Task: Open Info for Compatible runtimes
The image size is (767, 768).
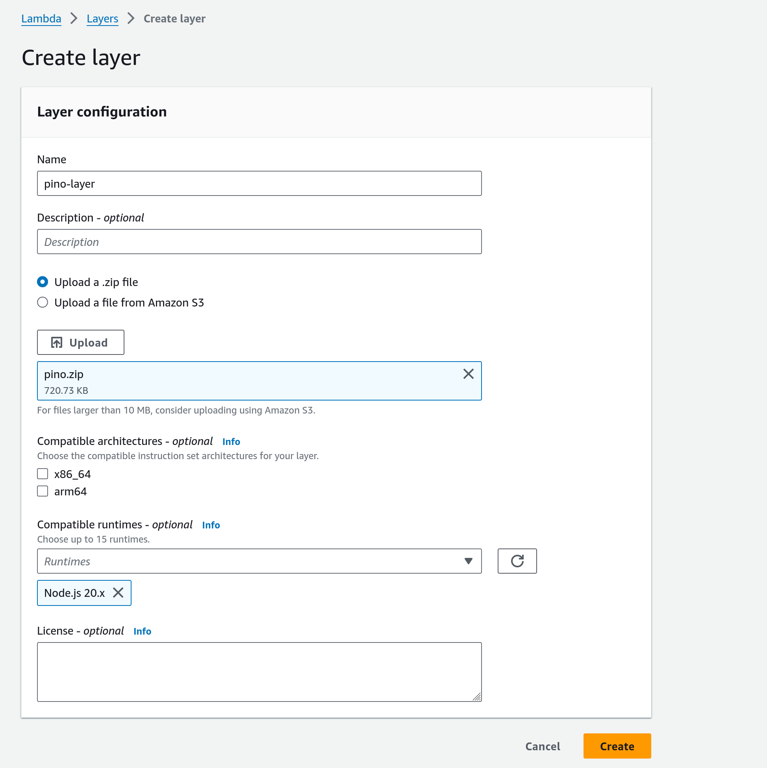Action: [x=211, y=525]
